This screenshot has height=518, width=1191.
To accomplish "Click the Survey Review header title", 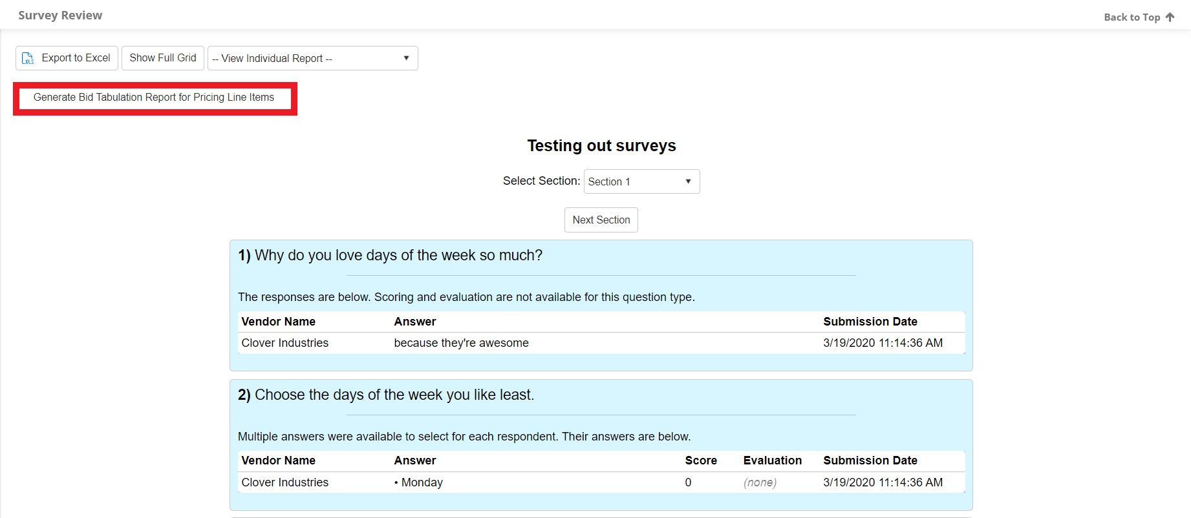I will [60, 16].
